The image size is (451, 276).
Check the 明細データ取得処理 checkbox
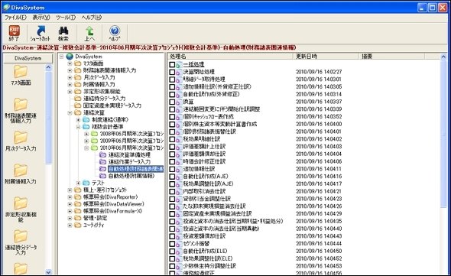pyautogui.click(x=172, y=80)
